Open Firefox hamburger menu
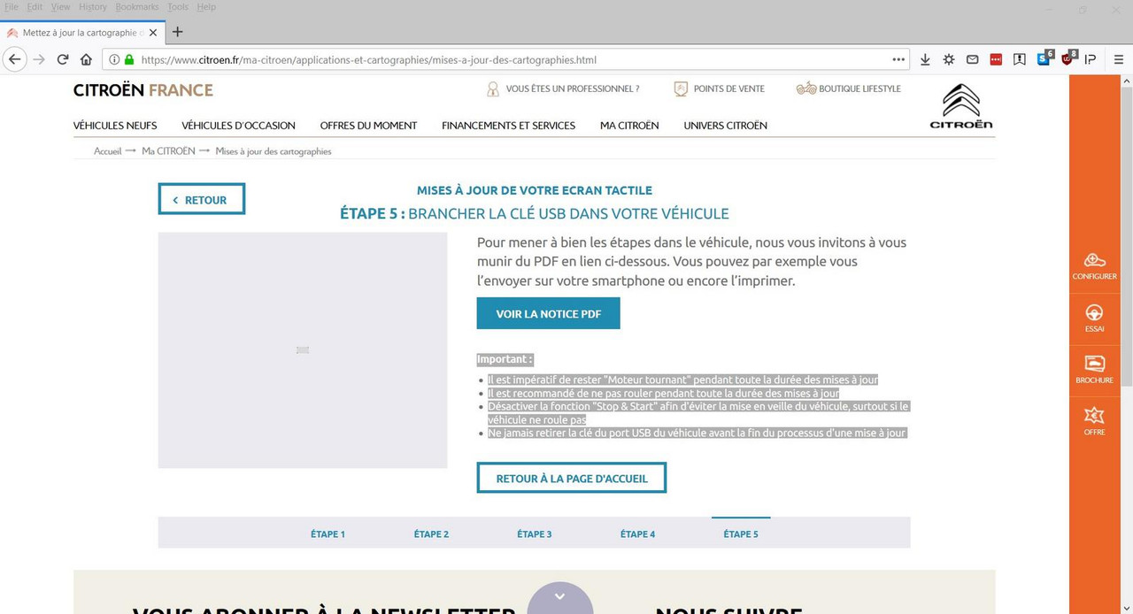Image resolution: width=1133 pixels, height=614 pixels. (x=1118, y=59)
